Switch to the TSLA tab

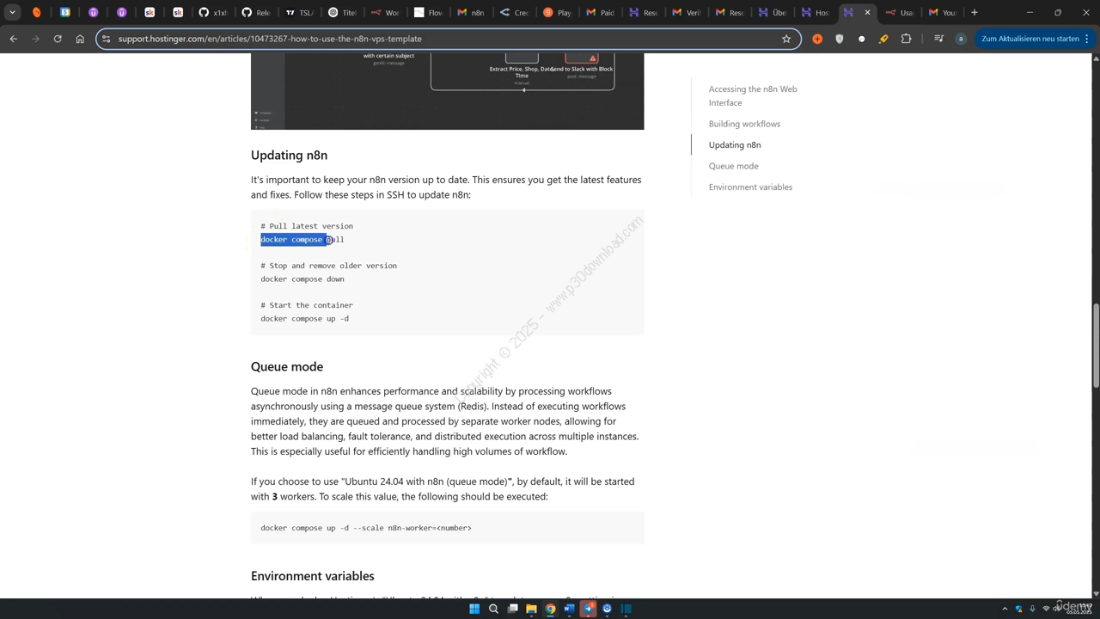pyautogui.click(x=298, y=12)
